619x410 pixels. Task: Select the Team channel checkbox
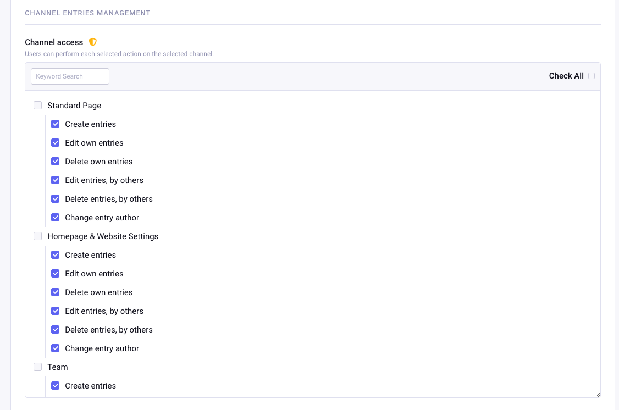coord(37,367)
